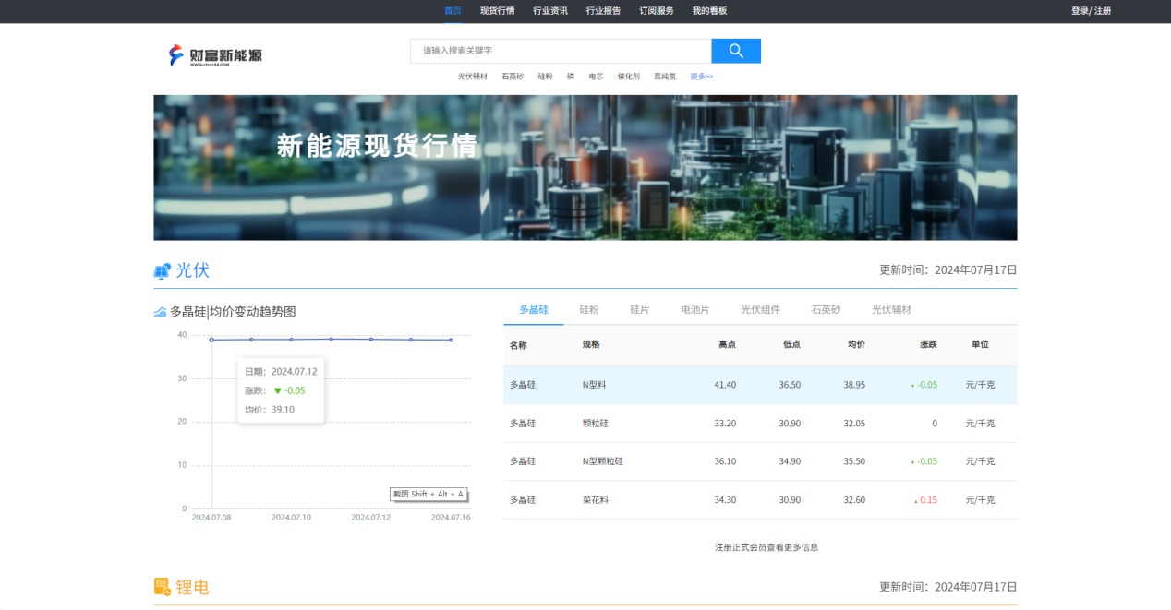Click 注册正式会员查看更多信息 link
This screenshot has width=1171, height=610.
click(x=767, y=547)
